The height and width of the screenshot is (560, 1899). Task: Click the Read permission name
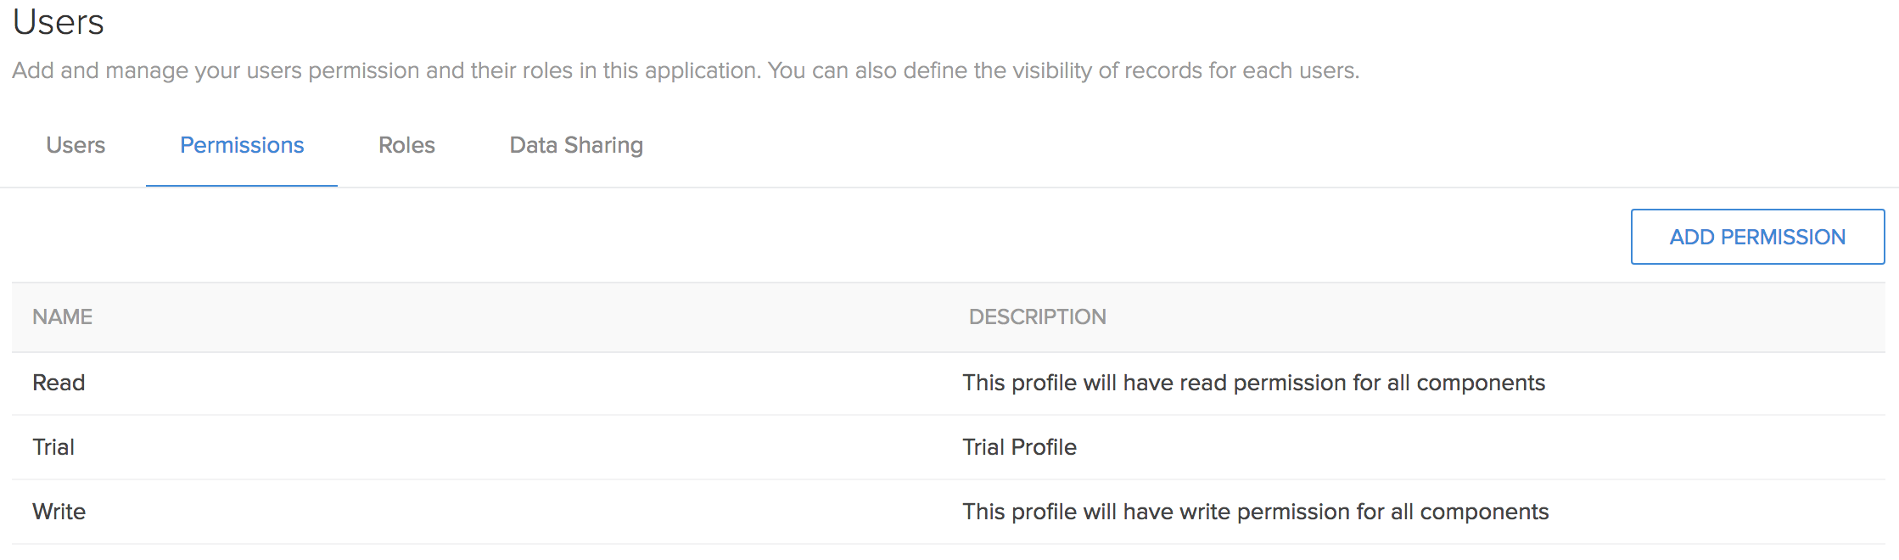(x=58, y=383)
